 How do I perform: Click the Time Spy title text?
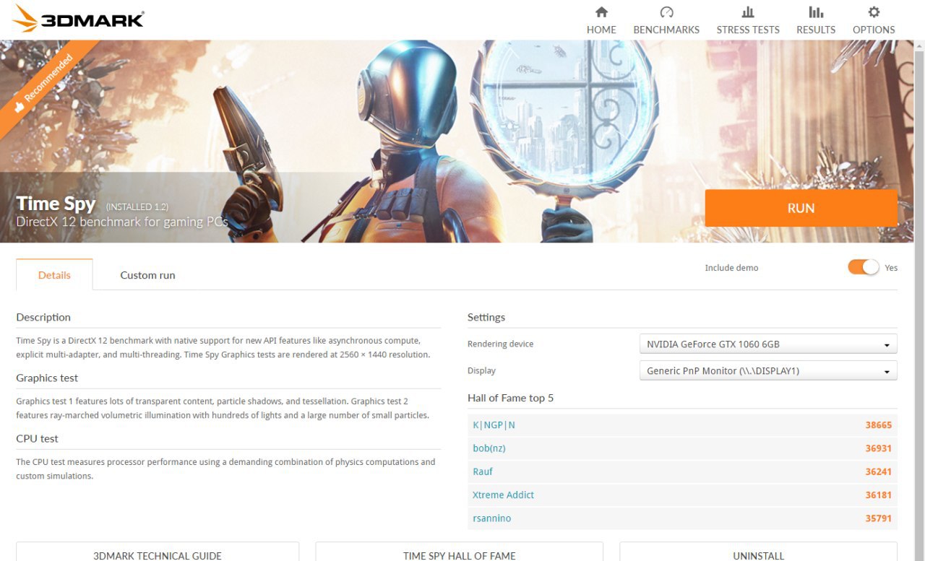(x=56, y=204)
